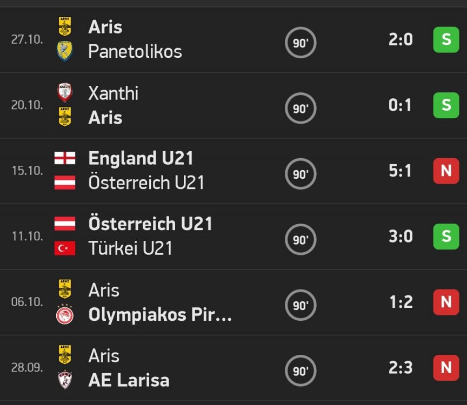Viewport: 467px width, 405px height.
Task: Click the 90' icon in the Aris–Panetolikos row
Action: [301, 43]
